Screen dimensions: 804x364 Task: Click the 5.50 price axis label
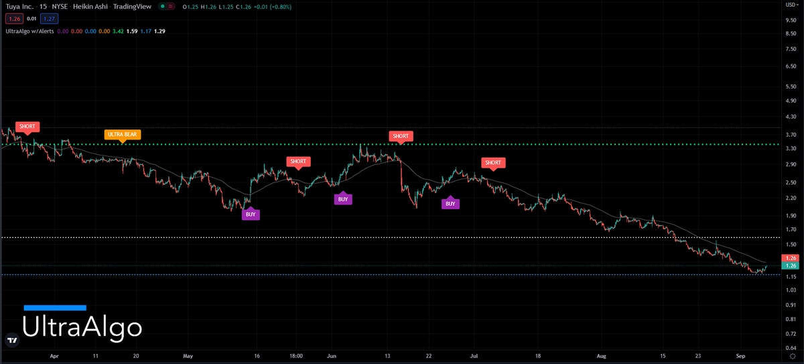(x=790, y=87)
